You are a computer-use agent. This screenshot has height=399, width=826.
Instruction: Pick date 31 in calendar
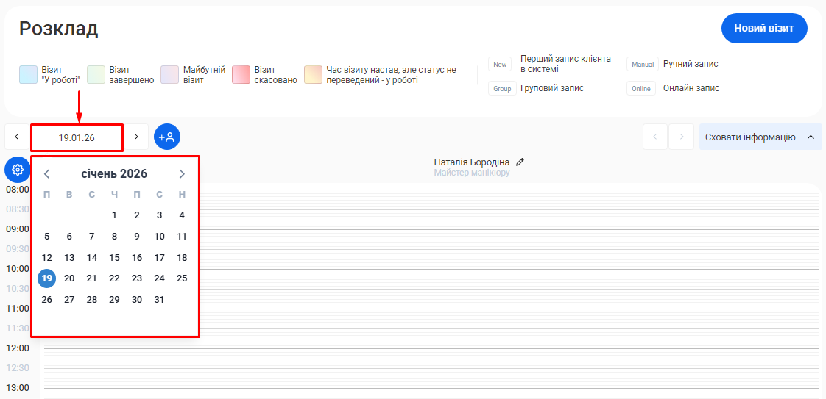pos(159,300)
